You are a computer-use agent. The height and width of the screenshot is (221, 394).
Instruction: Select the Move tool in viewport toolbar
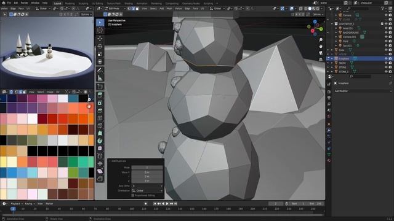click(100, 39)
